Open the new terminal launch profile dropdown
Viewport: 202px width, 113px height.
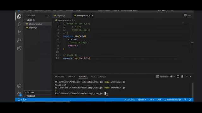click(174, 77)
